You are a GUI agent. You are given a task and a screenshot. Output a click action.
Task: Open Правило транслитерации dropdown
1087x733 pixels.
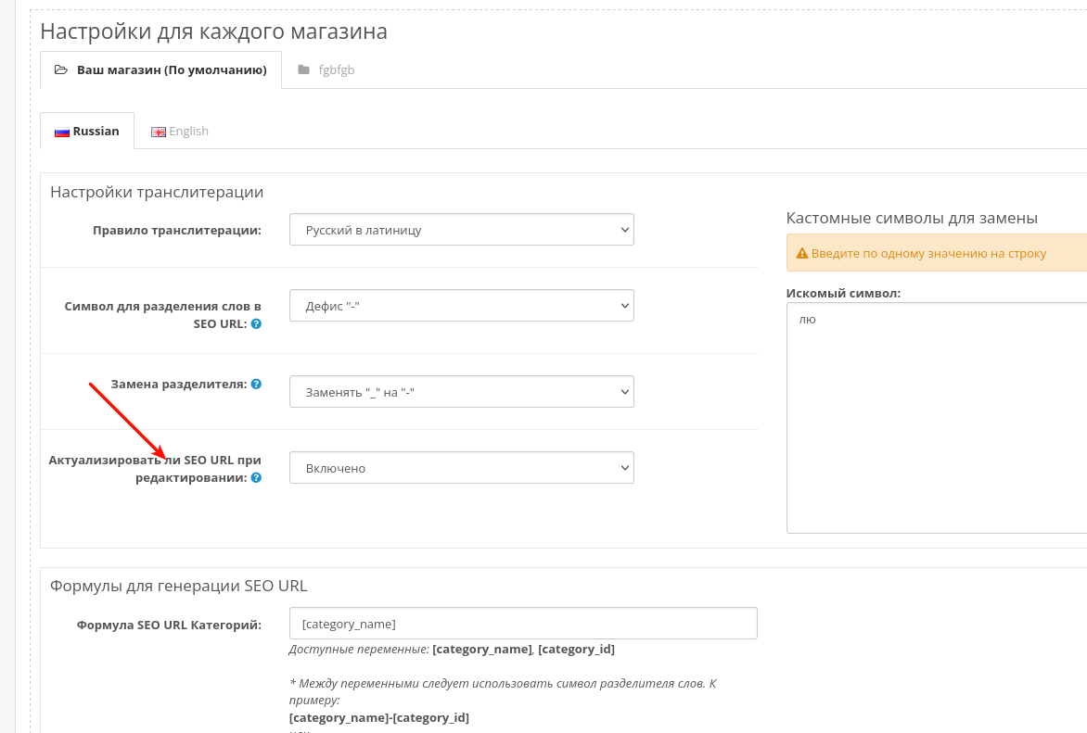tap(462, 230)
